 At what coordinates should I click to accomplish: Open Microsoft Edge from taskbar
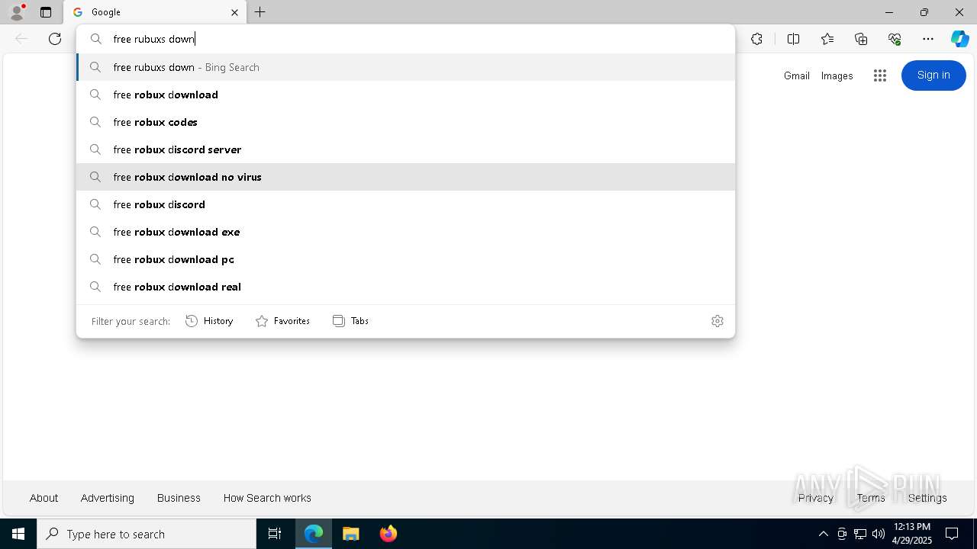[x=314, y=534]
